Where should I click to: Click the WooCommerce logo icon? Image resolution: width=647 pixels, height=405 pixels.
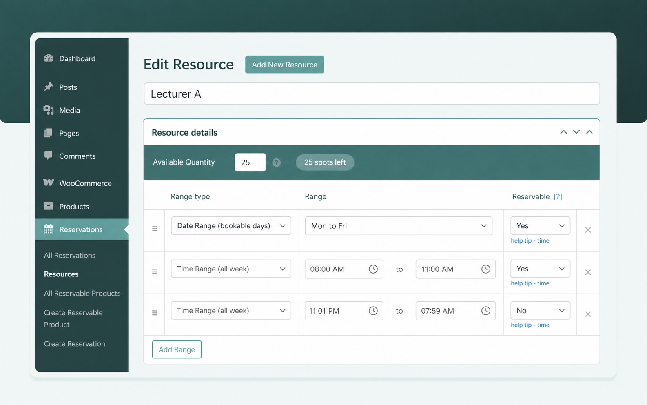(x=49, y=182)
